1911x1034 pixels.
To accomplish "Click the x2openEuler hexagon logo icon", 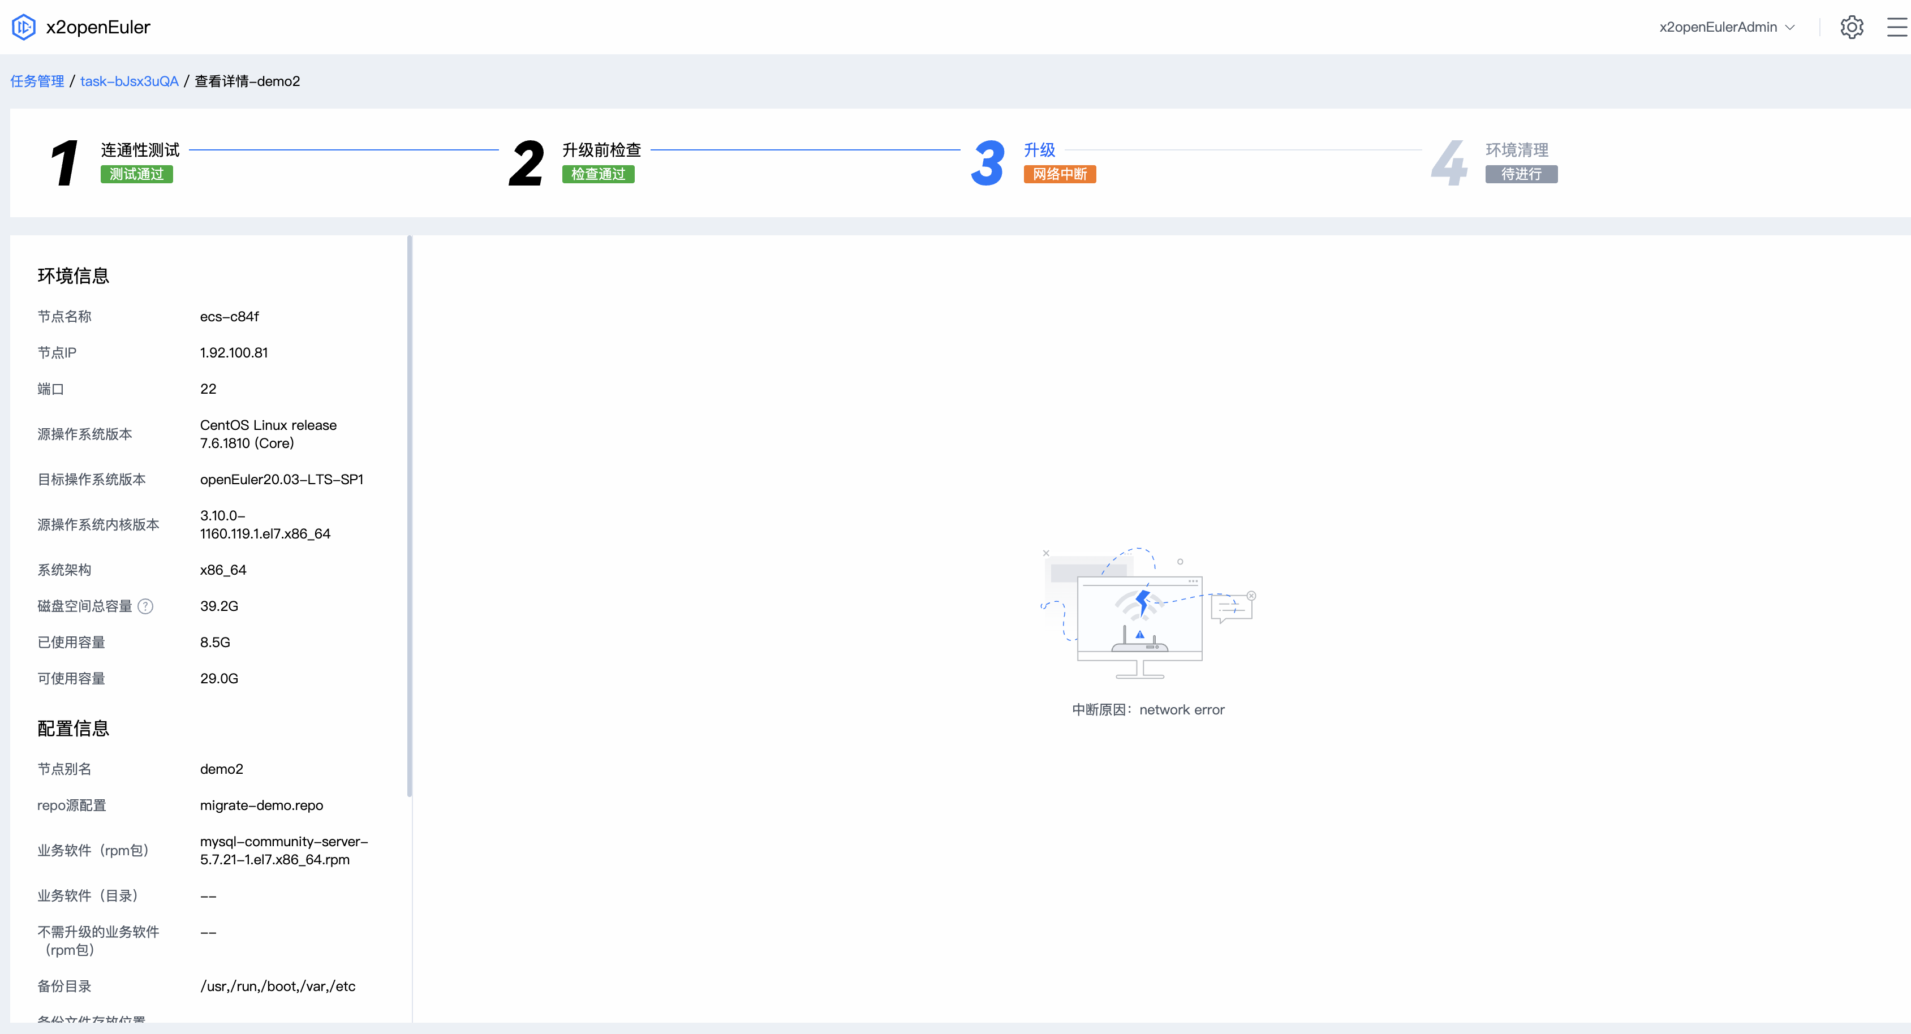I will (x=24, y=28).
